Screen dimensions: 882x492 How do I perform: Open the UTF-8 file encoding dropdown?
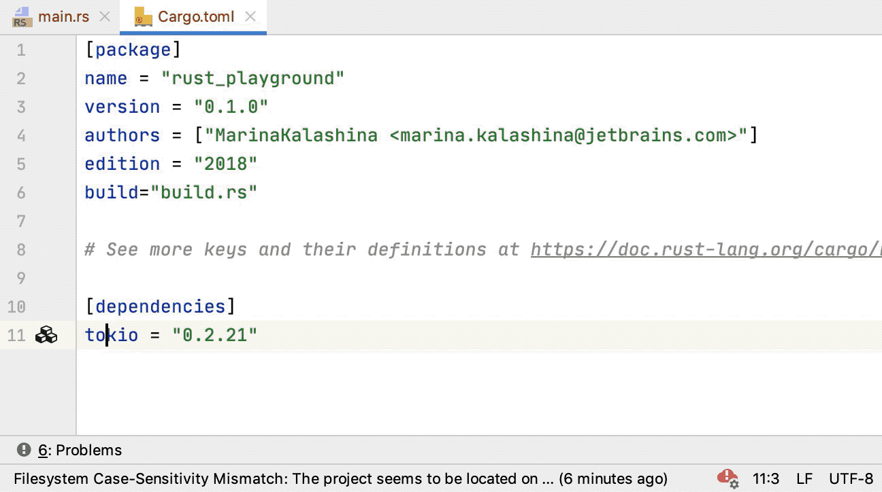(851, 478)
